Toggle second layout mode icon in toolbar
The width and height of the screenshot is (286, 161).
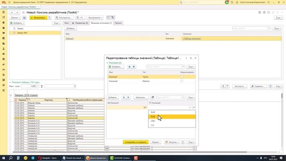pyautogui.click(x=113, y=17)
